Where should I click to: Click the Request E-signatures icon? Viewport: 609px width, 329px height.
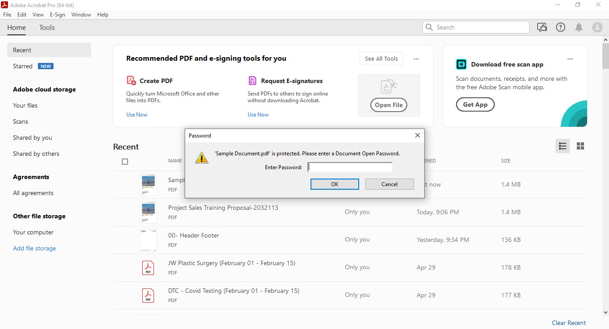click(x=253, y=80)
